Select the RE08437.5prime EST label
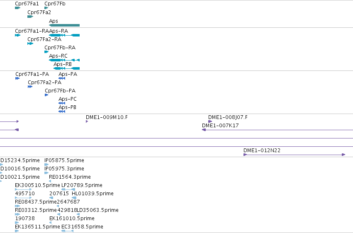The height and width of the screenshot is (233, 353). [x=36, y=202]
